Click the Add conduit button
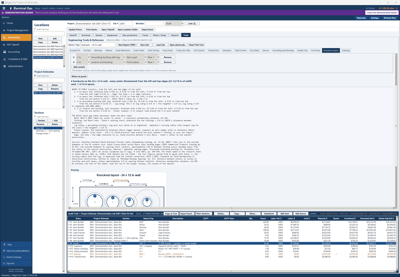The image size is (400, 277). (79, 67)
